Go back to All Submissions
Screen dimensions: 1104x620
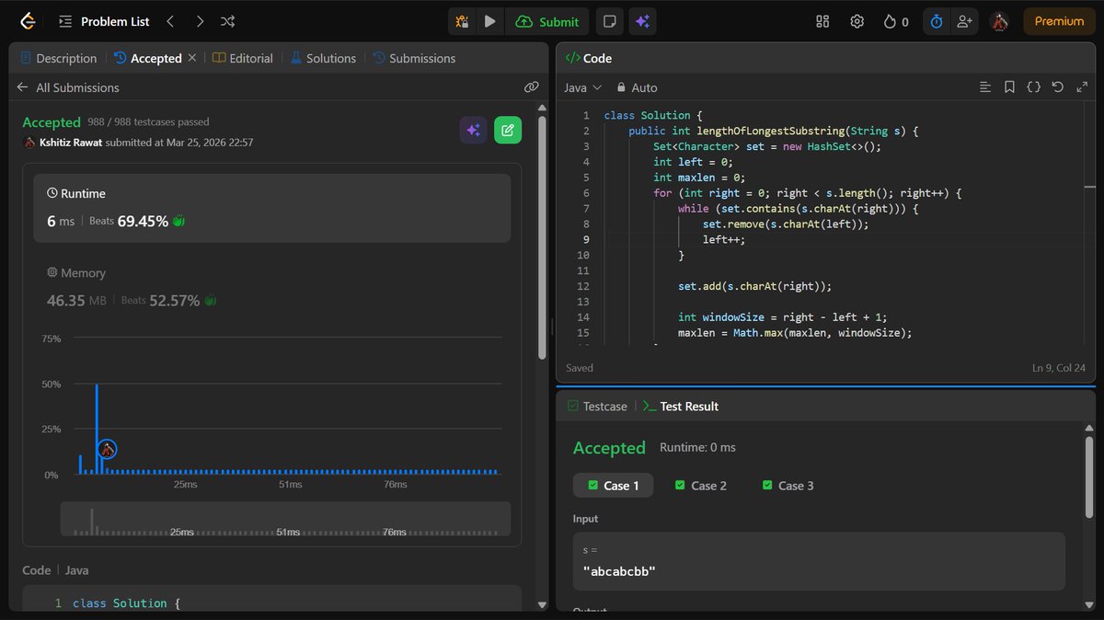[68, 87]
